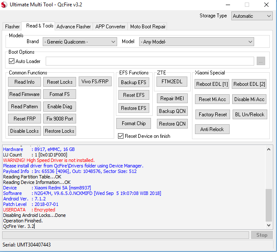This screenshot has height=252, width=277.
Task: Click the log scrollbar up arrow
Action: [269, 149]
